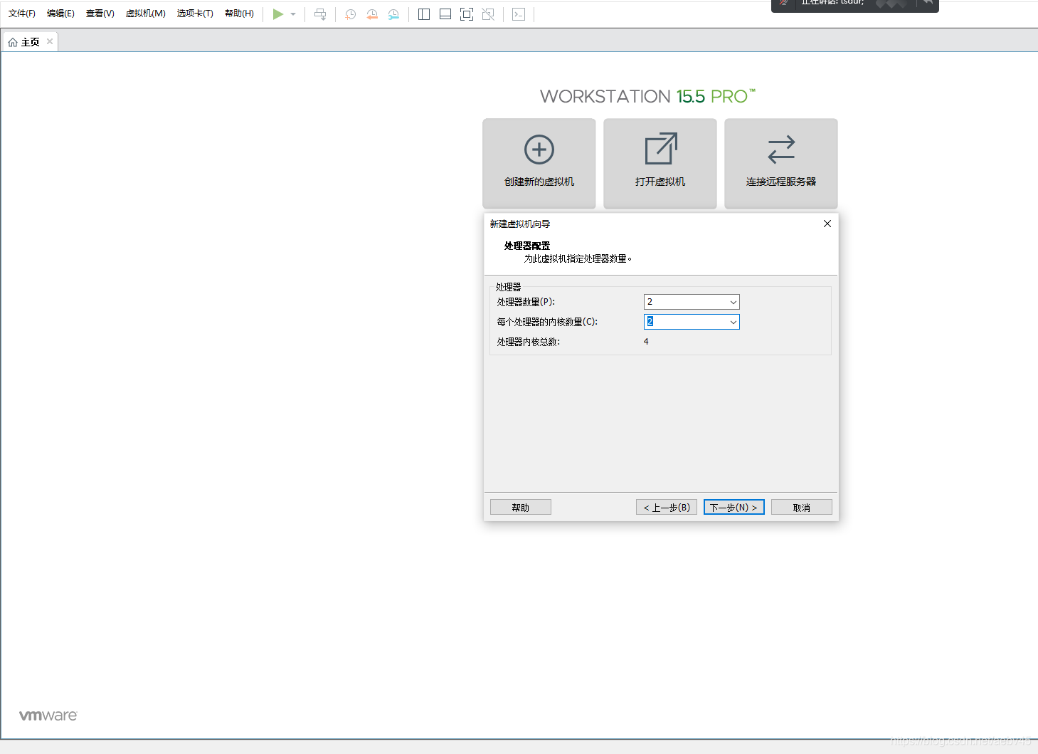Click the revert to snapshot icon

click(x=372, y=14)
